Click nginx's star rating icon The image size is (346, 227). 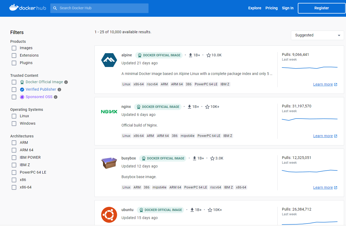[207, 107]
